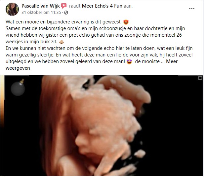Open the Pascalle van Wijk profile name
Image resolution: width=204 pixels, height=177 pixels.
[x=41, y=6]
